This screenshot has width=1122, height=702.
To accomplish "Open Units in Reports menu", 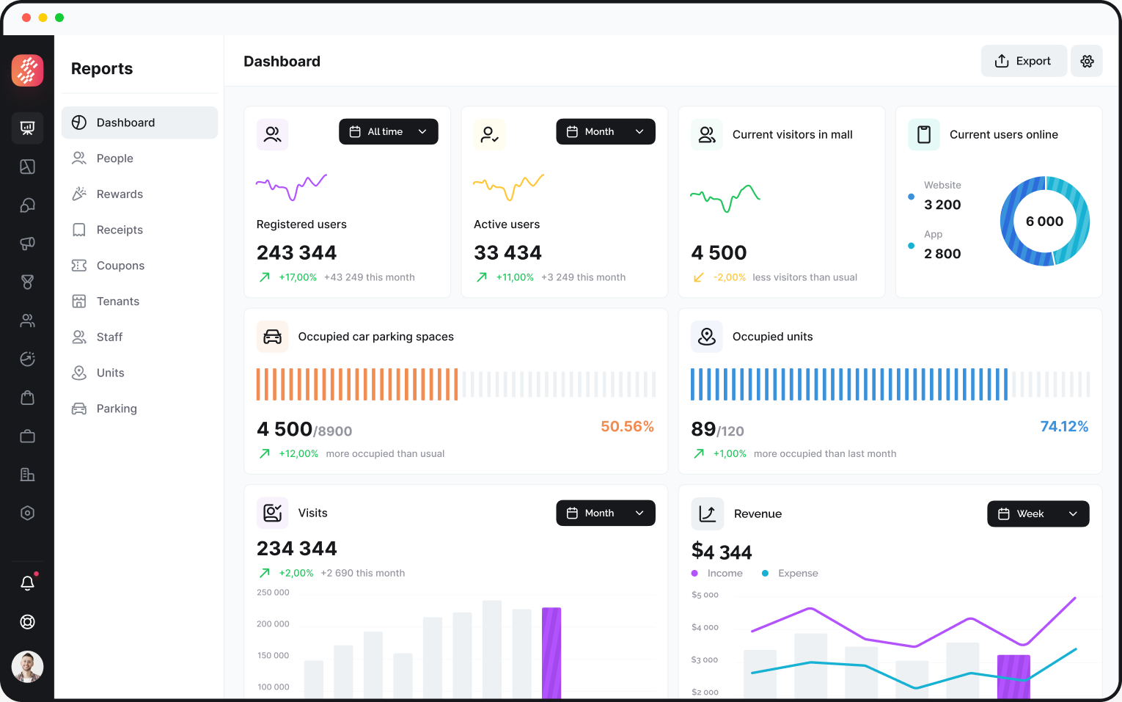I will [139, 373].
